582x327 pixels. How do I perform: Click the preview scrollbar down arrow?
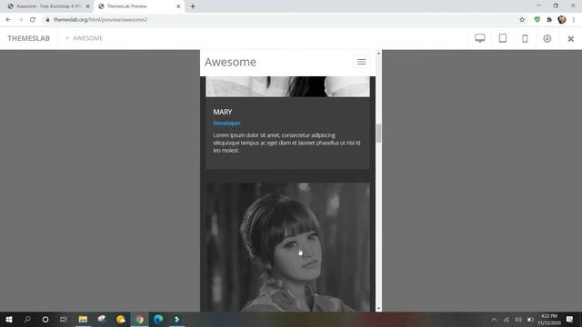pyautogui.click(x=378, y=308)
